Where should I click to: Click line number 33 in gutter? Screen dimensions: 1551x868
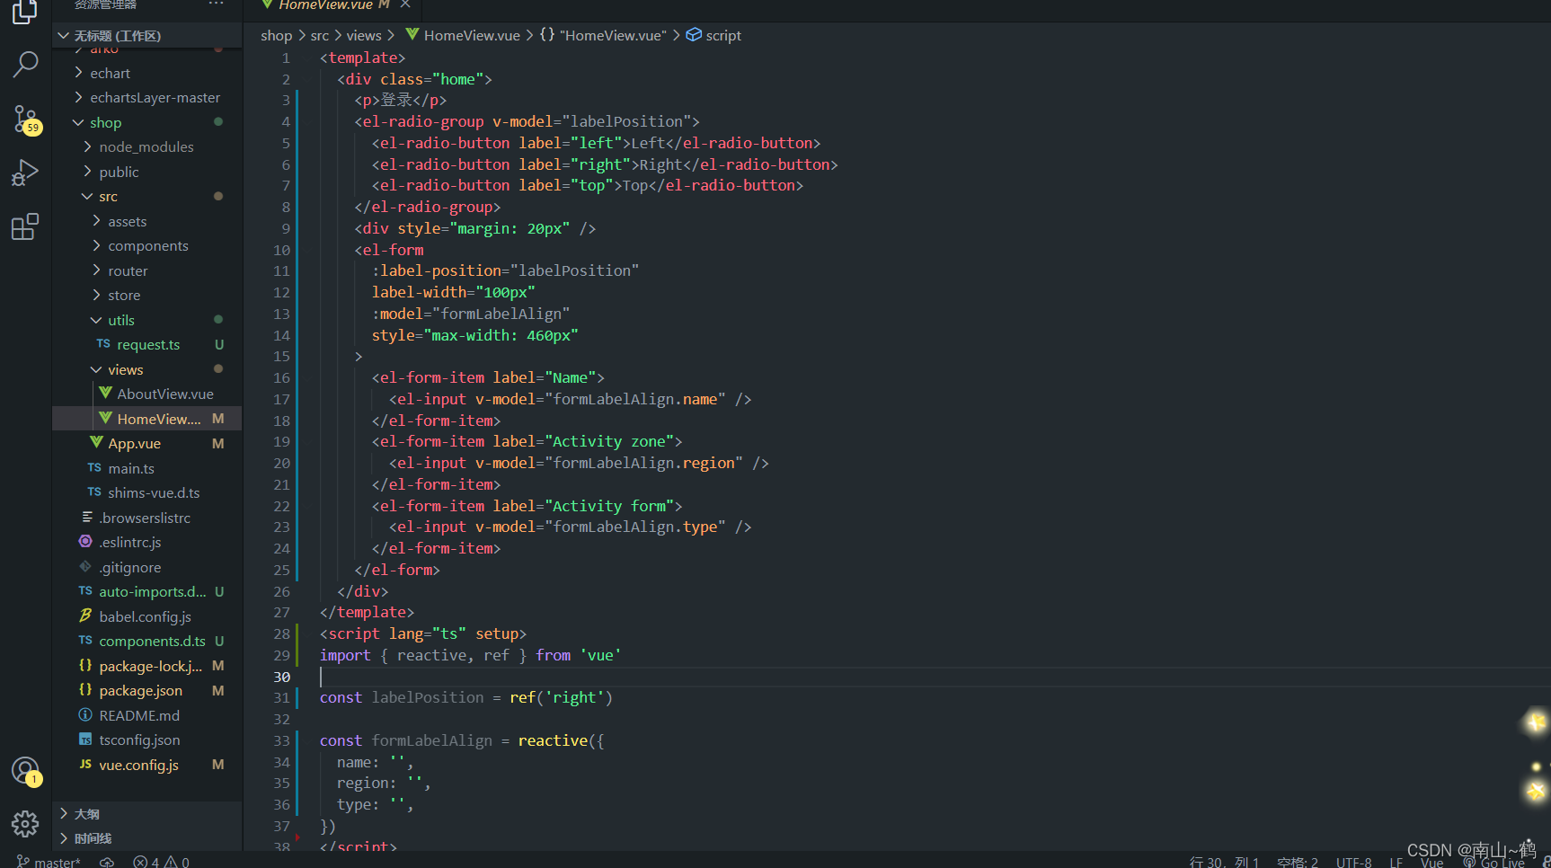[281, 740]
